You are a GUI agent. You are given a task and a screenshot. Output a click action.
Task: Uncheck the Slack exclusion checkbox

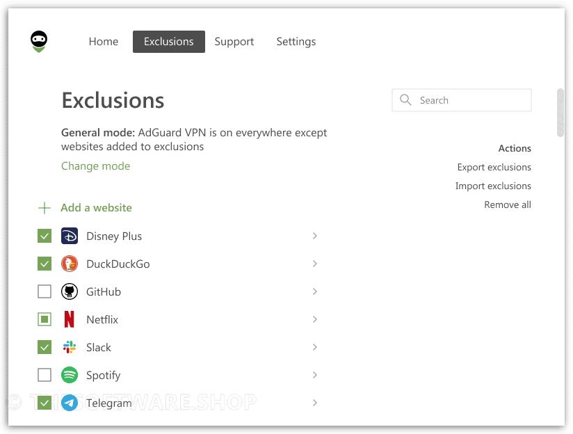[x=45, y=347]
